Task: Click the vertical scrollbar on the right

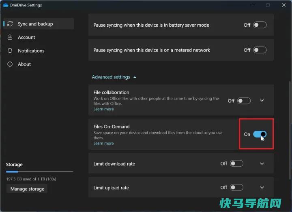Action: [290, 130]
